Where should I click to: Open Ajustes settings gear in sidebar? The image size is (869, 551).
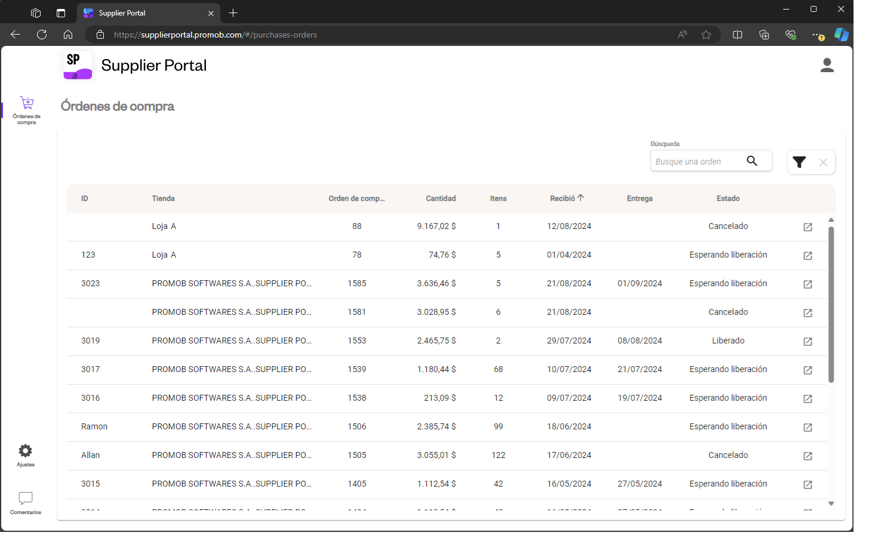click(25, 451)
